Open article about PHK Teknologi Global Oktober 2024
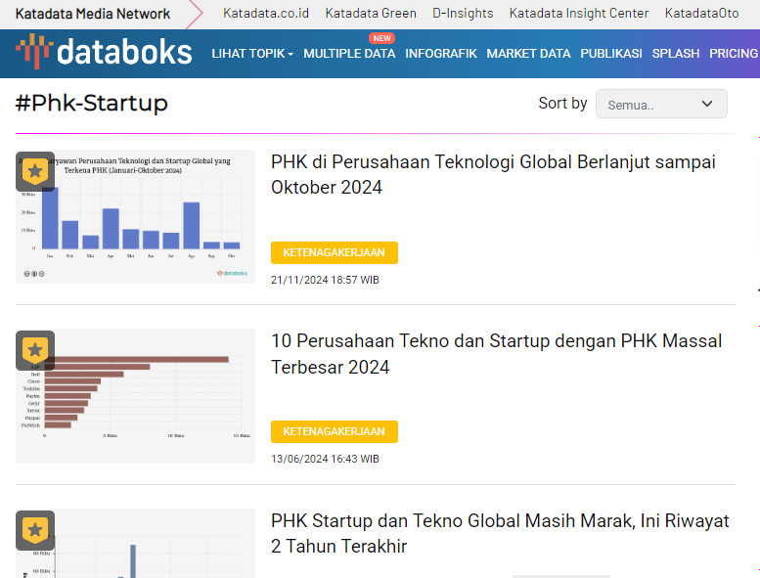This screenshot has width=760, height=578. point(493,174)
